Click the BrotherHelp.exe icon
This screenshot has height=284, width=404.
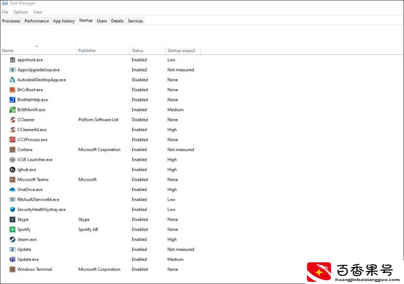pyautogui.click(x=12, y=100)
